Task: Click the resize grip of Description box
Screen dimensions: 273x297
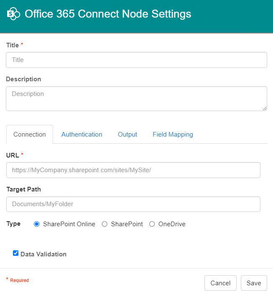Action: (265, 108)
